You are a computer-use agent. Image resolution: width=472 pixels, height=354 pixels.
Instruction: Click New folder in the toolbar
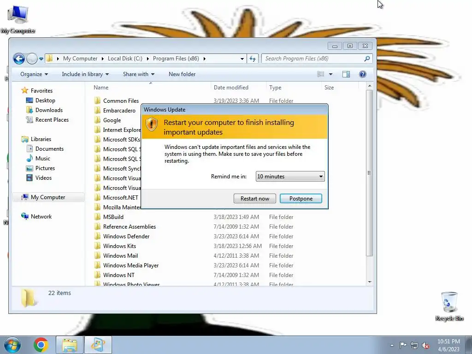pyautogui.click(x=182, y=74)
